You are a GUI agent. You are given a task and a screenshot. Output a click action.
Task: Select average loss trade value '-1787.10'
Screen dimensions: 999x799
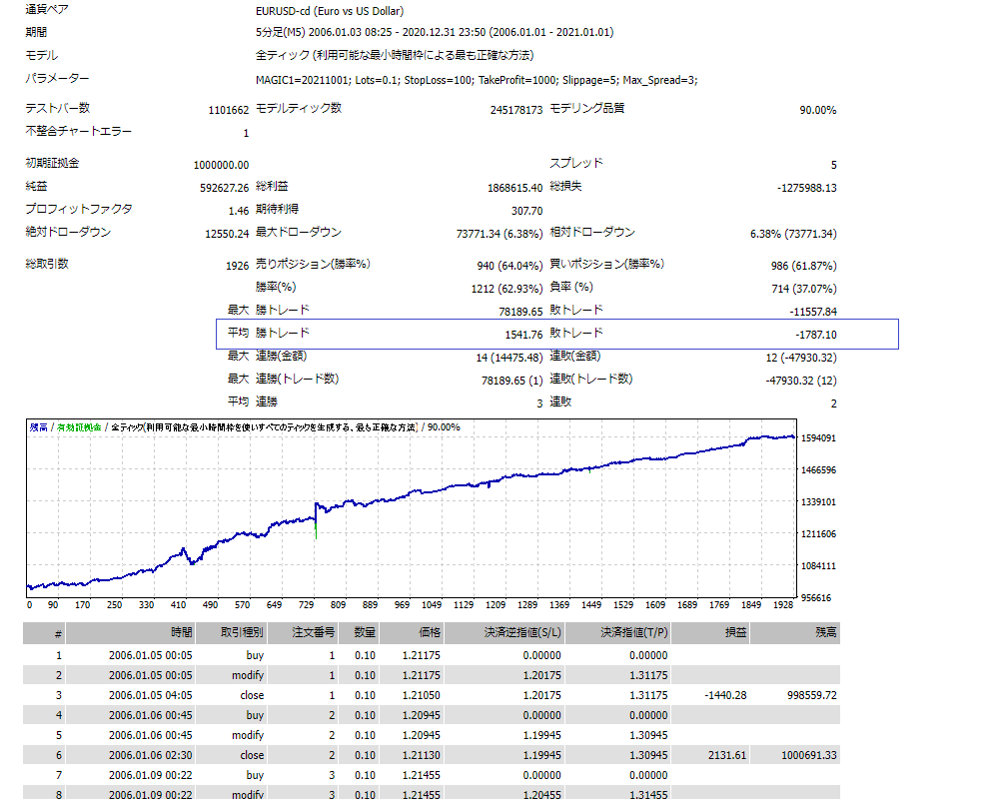[816, 334]
